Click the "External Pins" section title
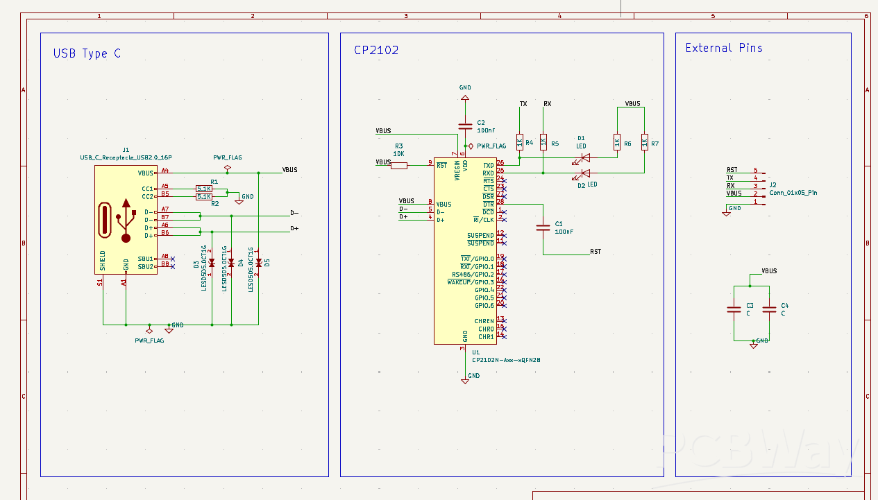Image resolution: width=878 pixels, height=500 pixels. pos(724,48)
